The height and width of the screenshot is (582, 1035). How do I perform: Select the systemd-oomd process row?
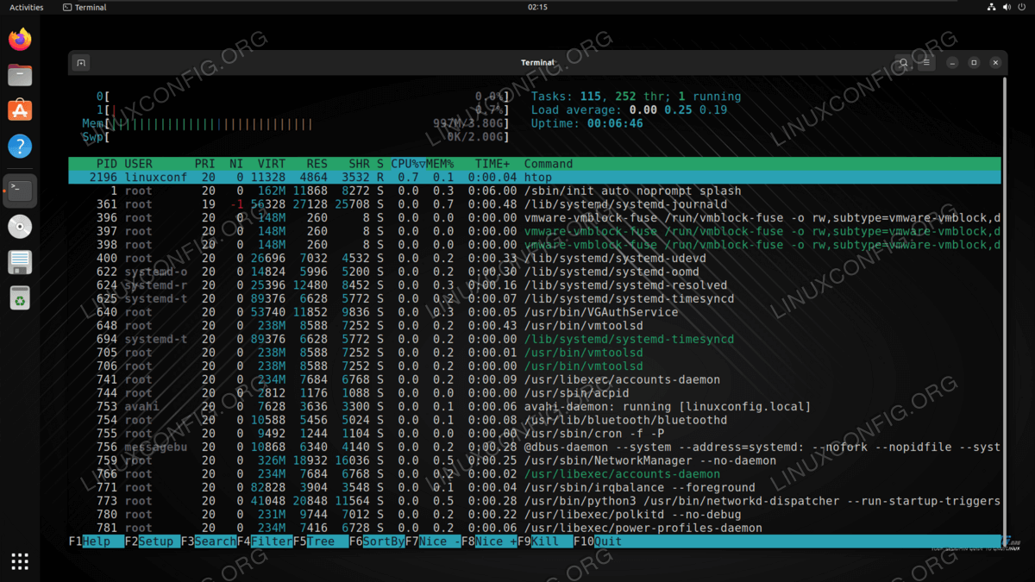point(535,272)
